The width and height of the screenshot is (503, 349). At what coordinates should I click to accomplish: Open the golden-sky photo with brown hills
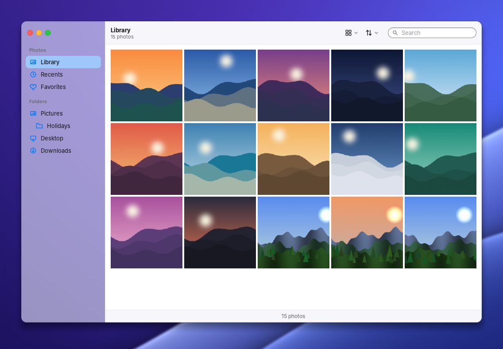coord(294,159)
